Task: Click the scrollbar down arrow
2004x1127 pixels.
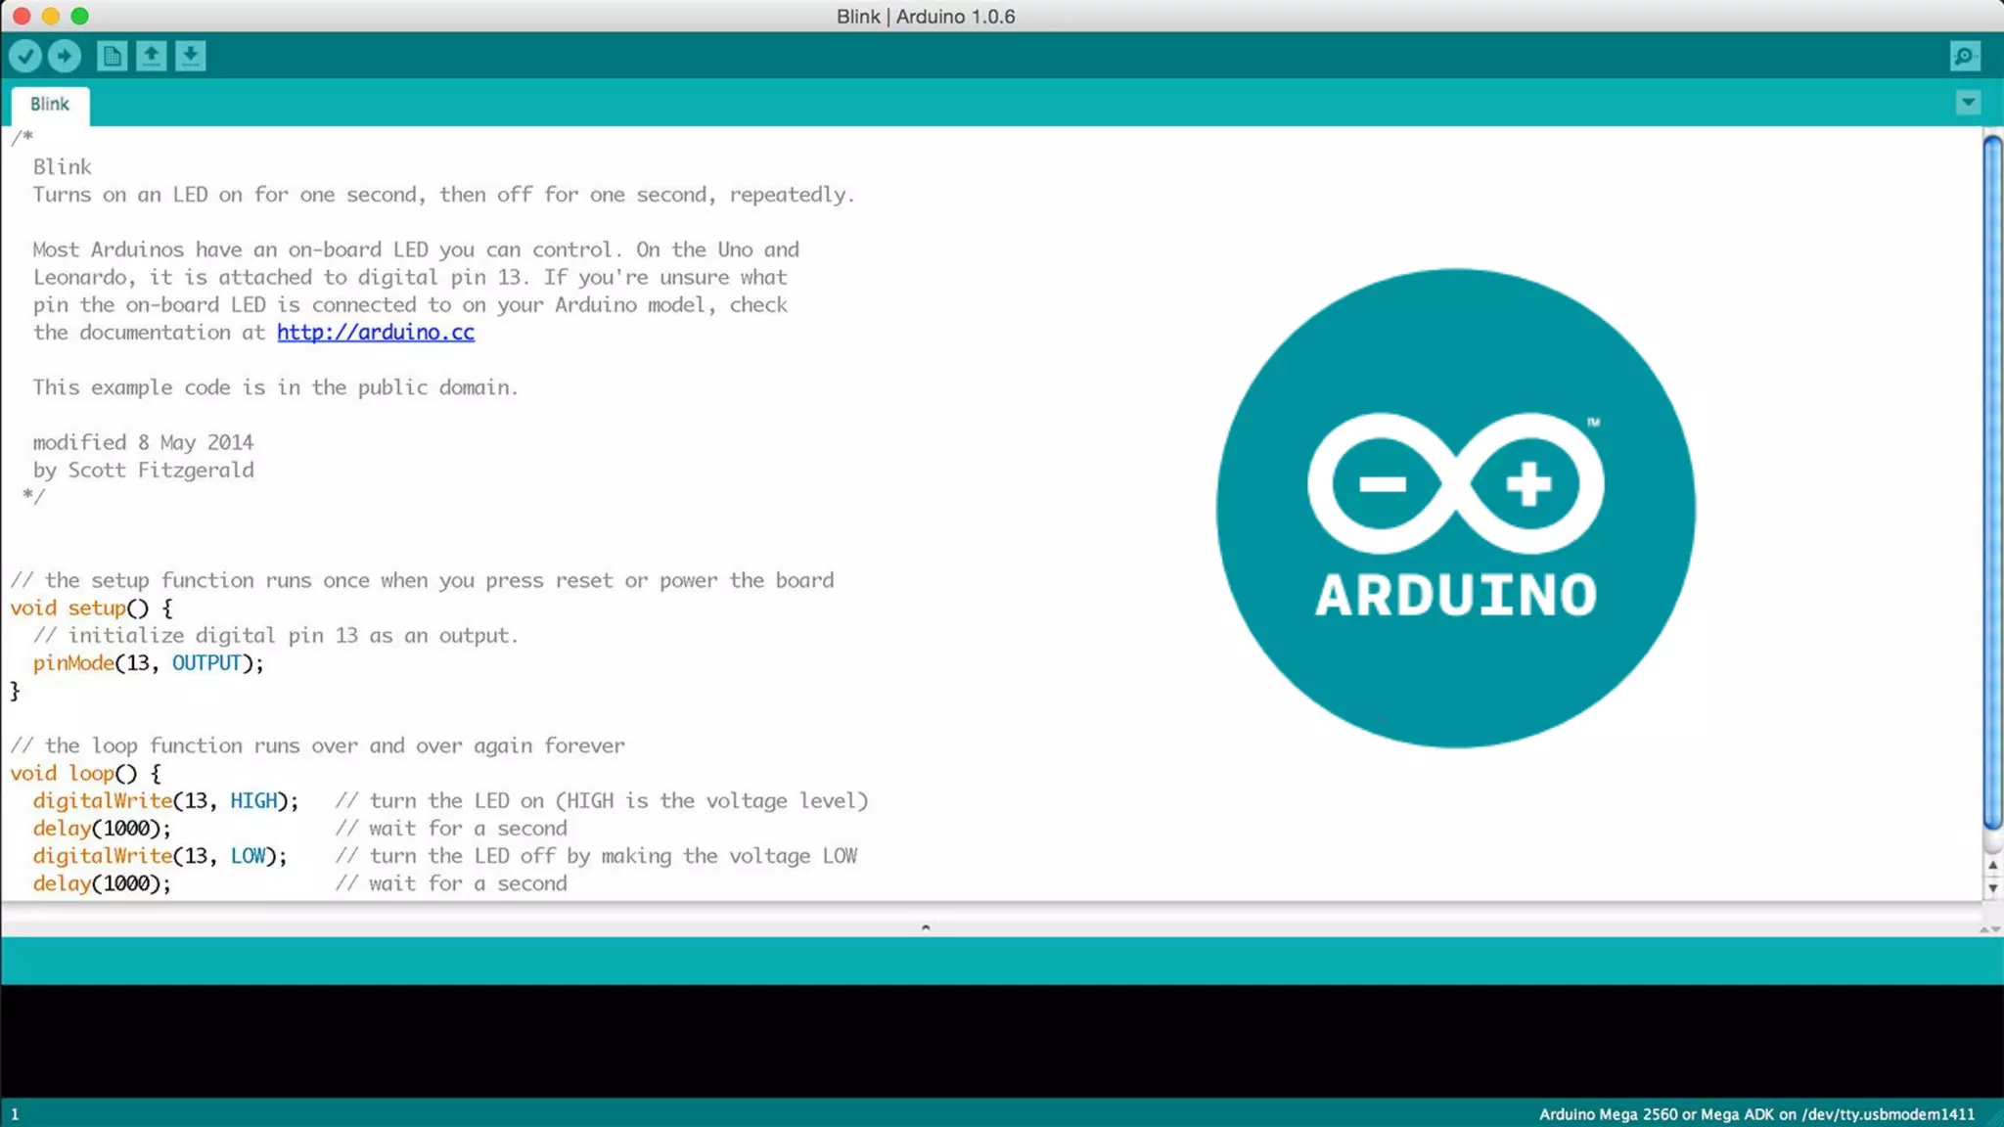Action: [x=1992, y=888]
